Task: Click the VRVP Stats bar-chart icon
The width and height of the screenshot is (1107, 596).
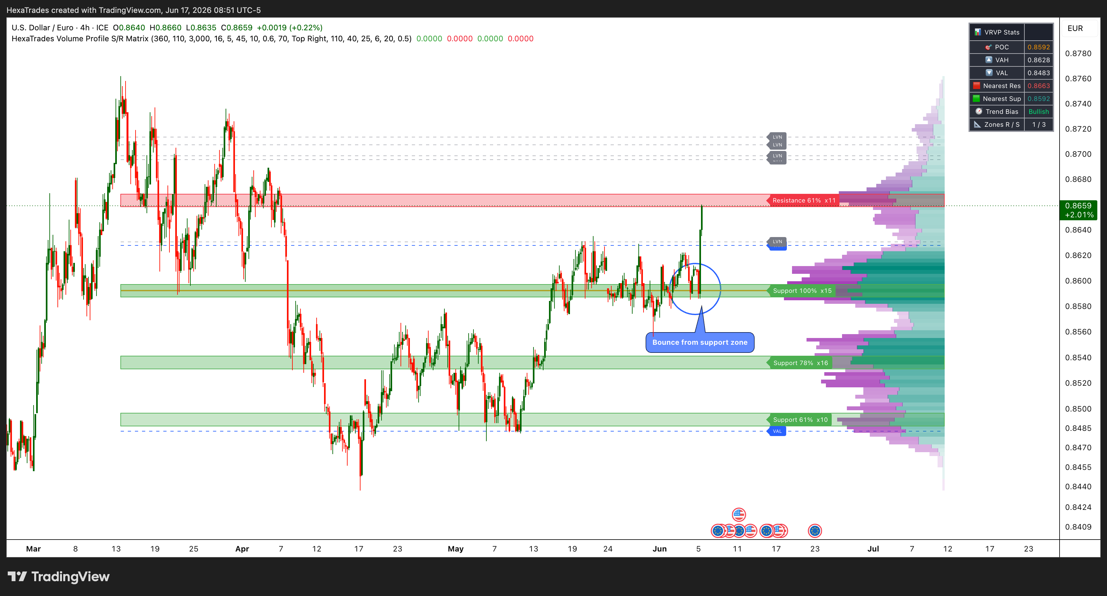Action: (x=978, y=32)
